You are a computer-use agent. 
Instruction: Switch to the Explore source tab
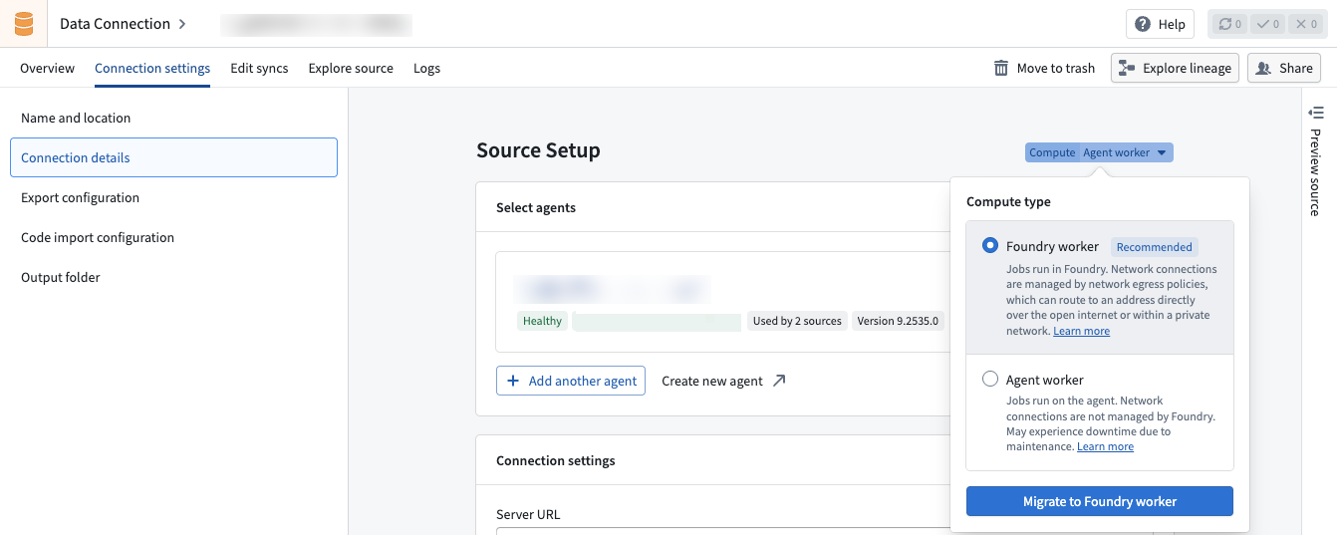(351, 68)
